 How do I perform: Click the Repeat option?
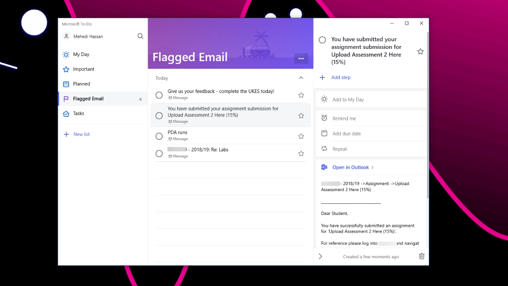pos(371,149)
